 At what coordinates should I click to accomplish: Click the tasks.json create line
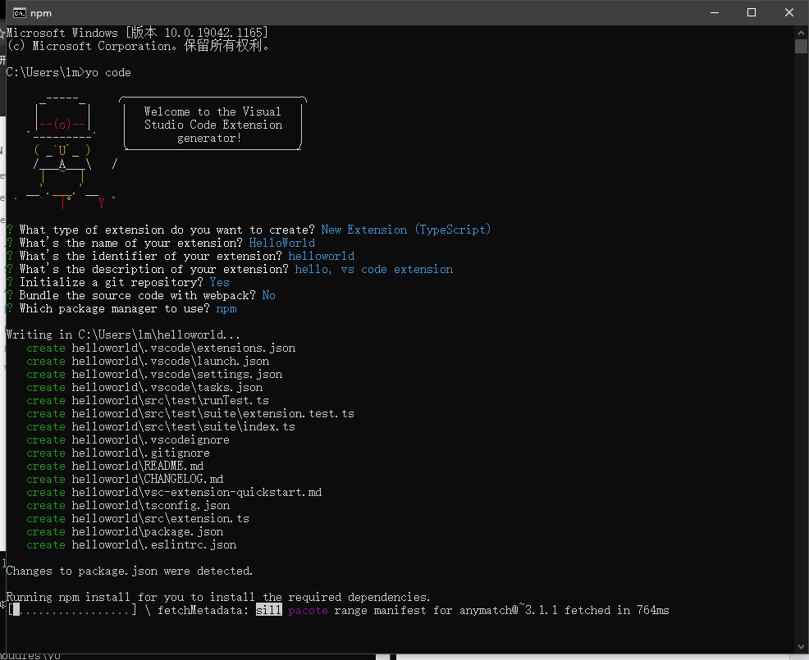coord(144,387)
